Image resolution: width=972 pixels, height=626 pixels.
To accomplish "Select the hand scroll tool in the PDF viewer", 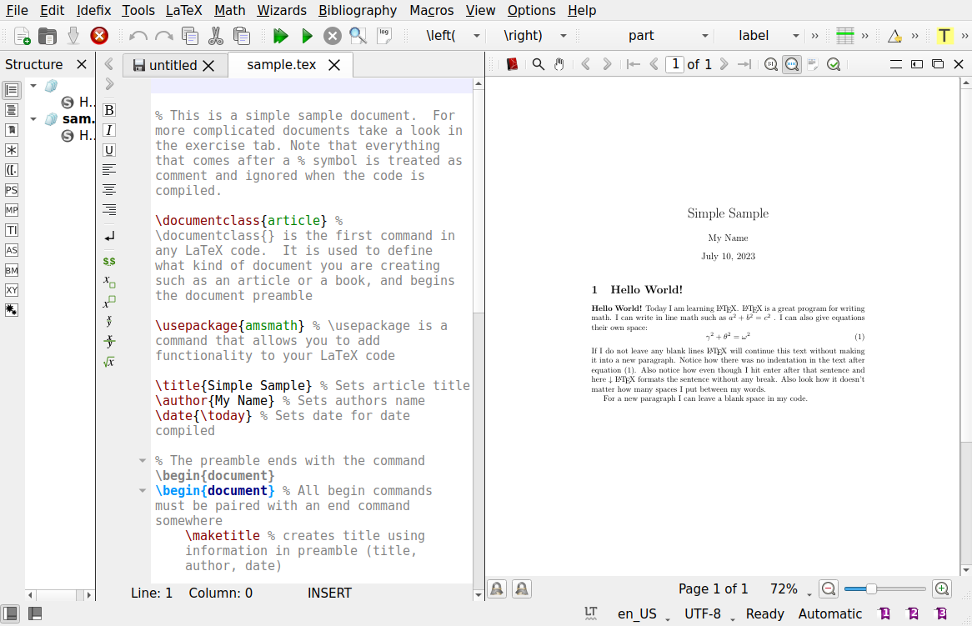I will pyautogui.click(x=559, y=64).
